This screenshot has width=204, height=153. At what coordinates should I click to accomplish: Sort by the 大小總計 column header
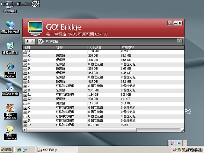[x=104, y=47]
